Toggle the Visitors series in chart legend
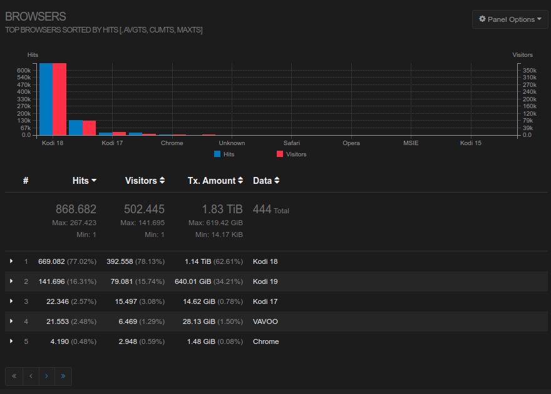Viewport: 551px width, 394px height. [x=292, y=154]
